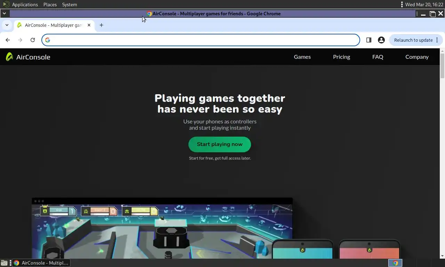Image resolution: width=445 pixels, height=267 pixels.
Task: Open the FAQ nav link
Action: (x=378, y=57)
